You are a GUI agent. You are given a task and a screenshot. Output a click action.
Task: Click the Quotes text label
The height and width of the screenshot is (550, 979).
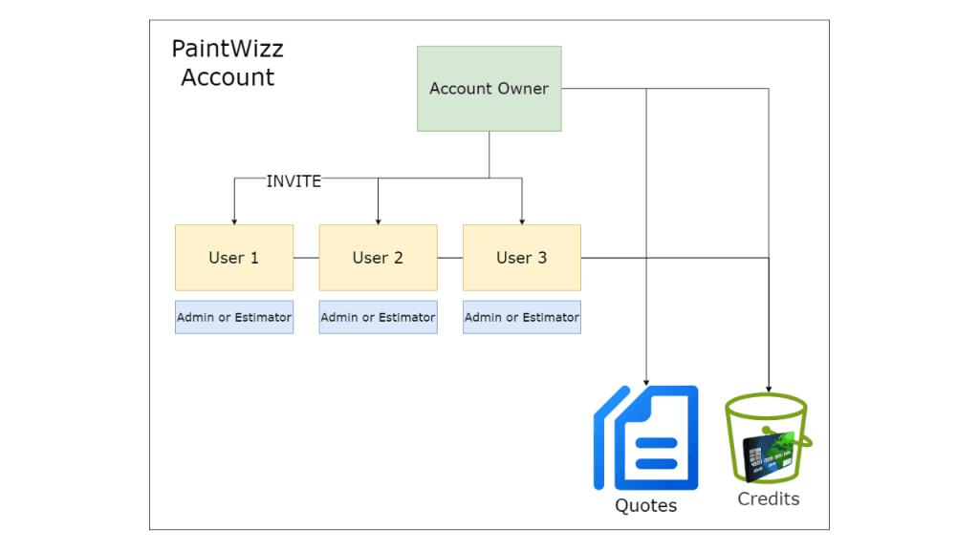pyautogui.click(x=645, y=505)
